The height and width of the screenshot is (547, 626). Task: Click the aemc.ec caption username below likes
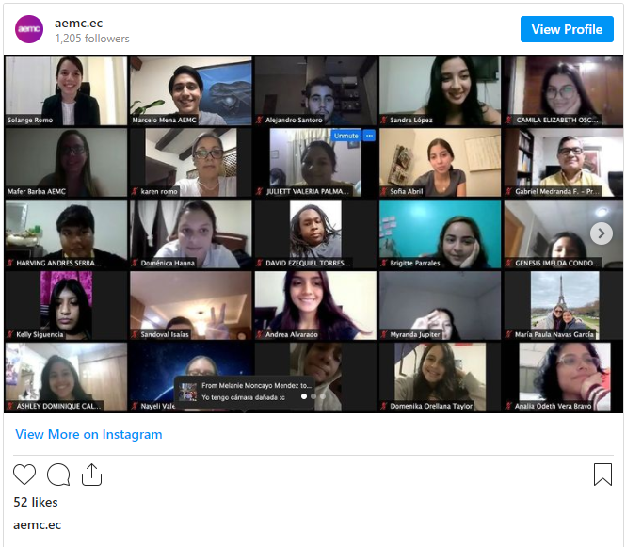pyautogui.click(x=38, y=524)
